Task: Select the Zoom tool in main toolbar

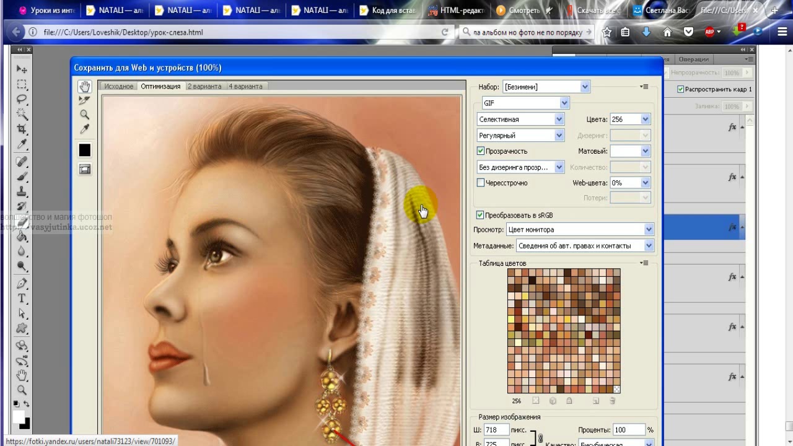Action: pyautogui.click(x=22, y=390)
